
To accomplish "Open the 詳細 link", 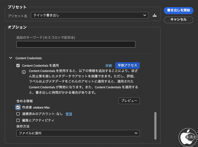I will [109, 66].
